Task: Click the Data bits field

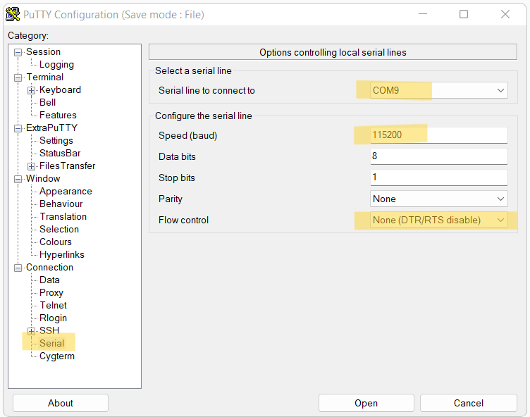Action: point(439,156)
